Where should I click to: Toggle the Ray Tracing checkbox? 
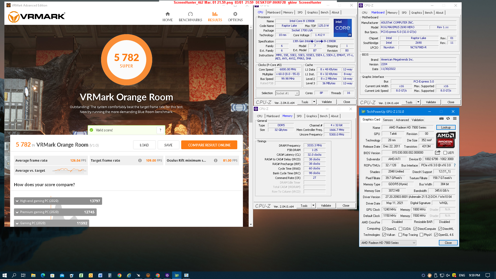point(400,235)
